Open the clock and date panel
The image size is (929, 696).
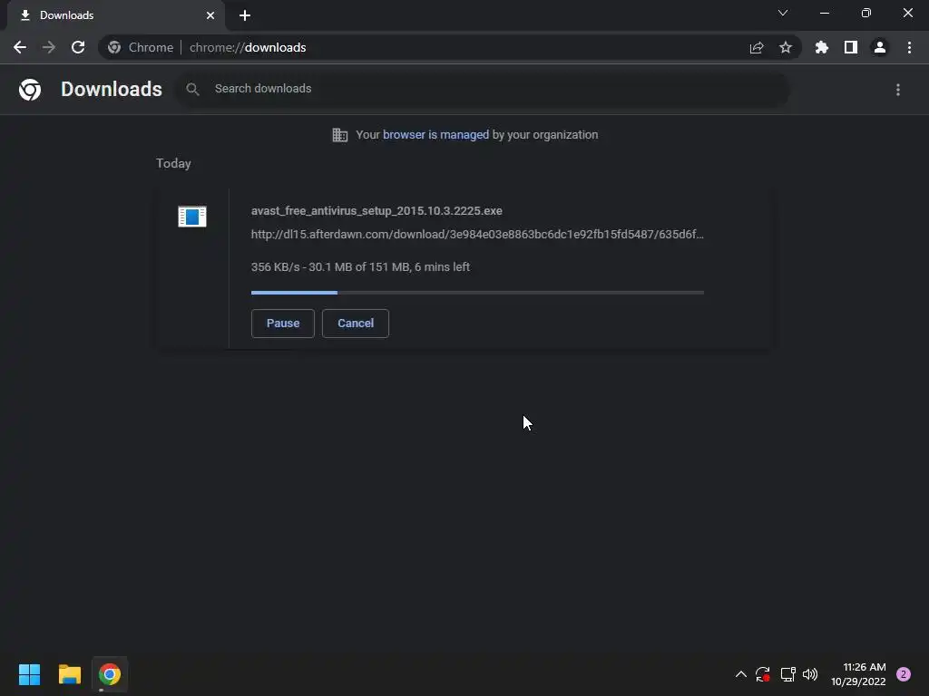point(858,674)
